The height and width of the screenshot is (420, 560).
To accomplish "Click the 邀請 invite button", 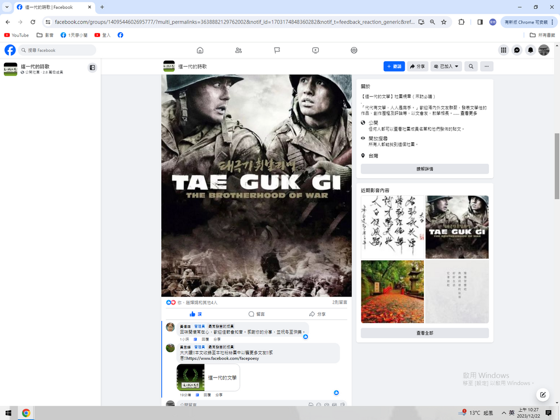I will 394,66.
